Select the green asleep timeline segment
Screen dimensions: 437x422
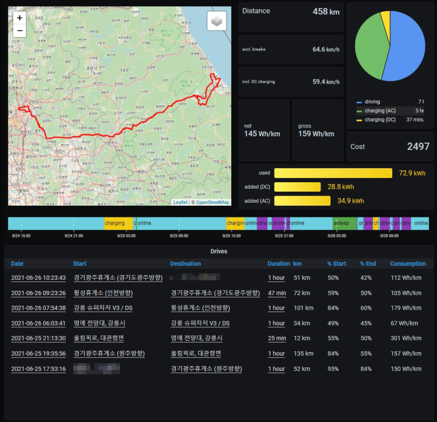pos(345,223)
